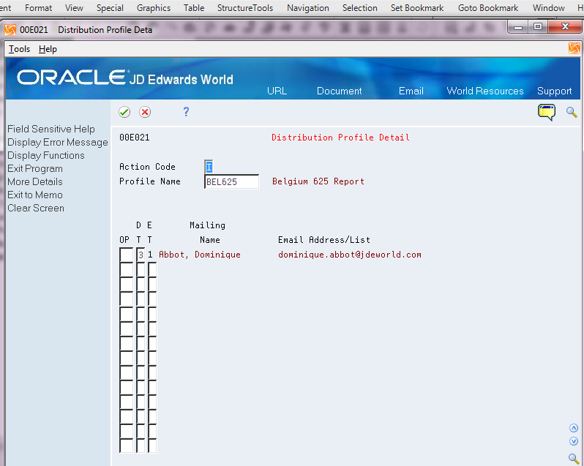Image resolution: width=584 pixels, height=466 pixels.
Task: Click the OP field in the second row
Action: coord(127,269)
